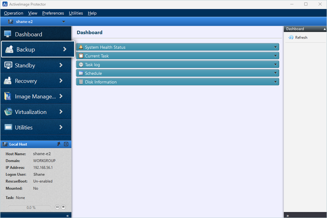Click the Un-enabled RescueBoot value
This screenshot has height=218, width=327.
(43, 181)
